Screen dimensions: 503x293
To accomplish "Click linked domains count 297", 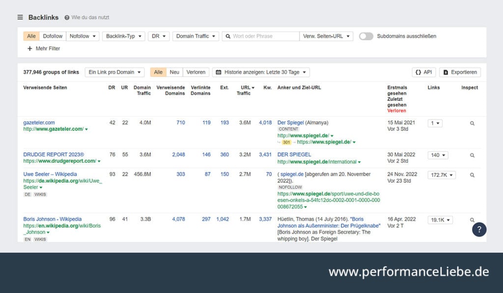I will tap(206, 219).
